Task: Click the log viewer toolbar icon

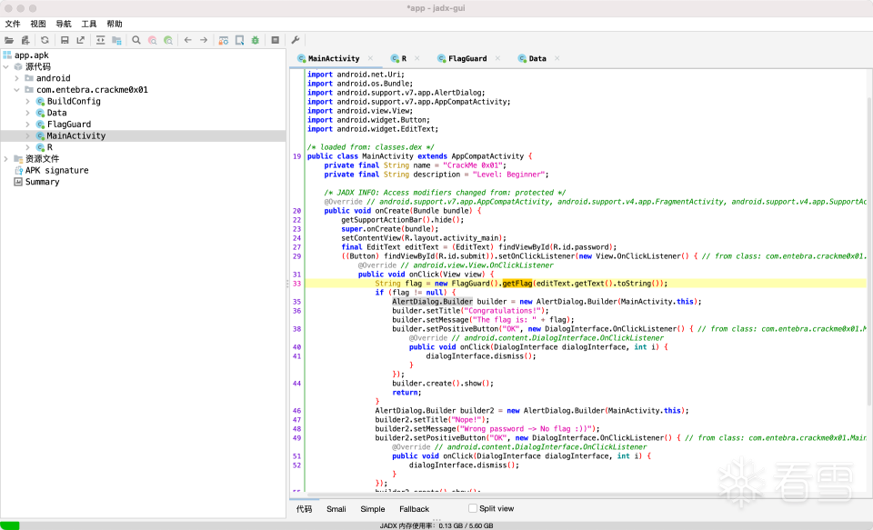Action: pos(275,40)
